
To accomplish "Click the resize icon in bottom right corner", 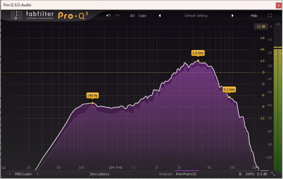I will coord(273,174).
